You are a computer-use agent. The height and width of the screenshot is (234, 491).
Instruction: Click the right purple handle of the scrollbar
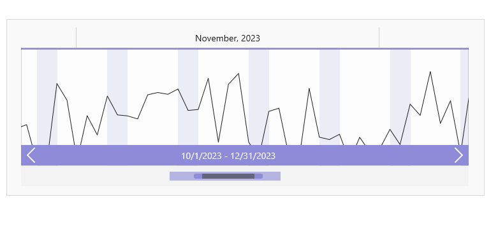(258, 176)
